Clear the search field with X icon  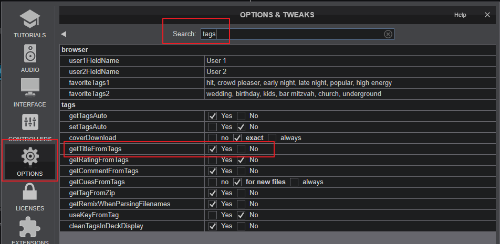pos(388,34)
